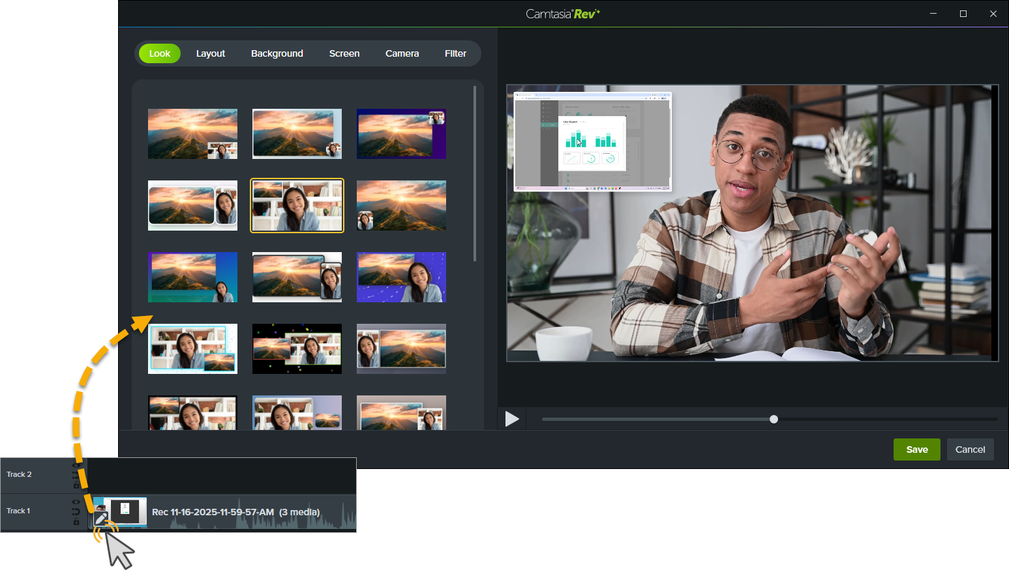Select the black confetti background look

click(297, 349)
